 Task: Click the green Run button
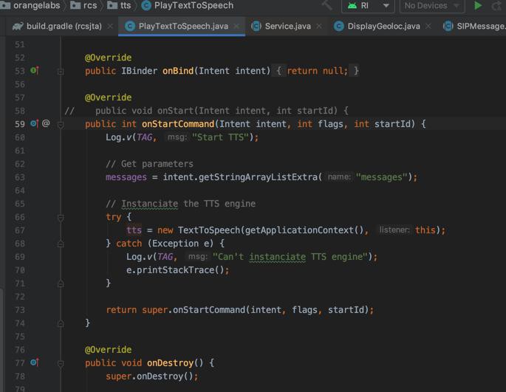[x=478, y=5]
